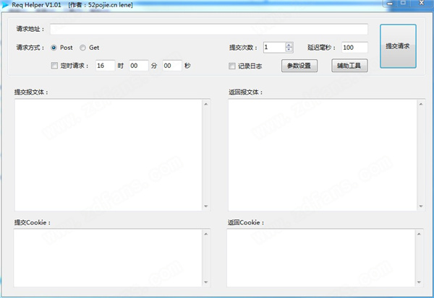Screen dimensions: 434x298
Task: Click down arrow of 返回报文体 scrollbar
Action: (421, 206)
